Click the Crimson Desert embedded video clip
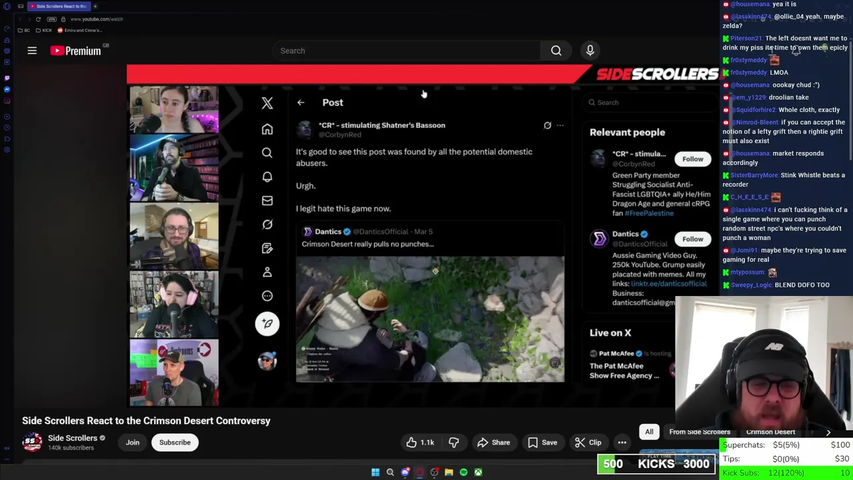The image size is (853, 480). point(430,319)
